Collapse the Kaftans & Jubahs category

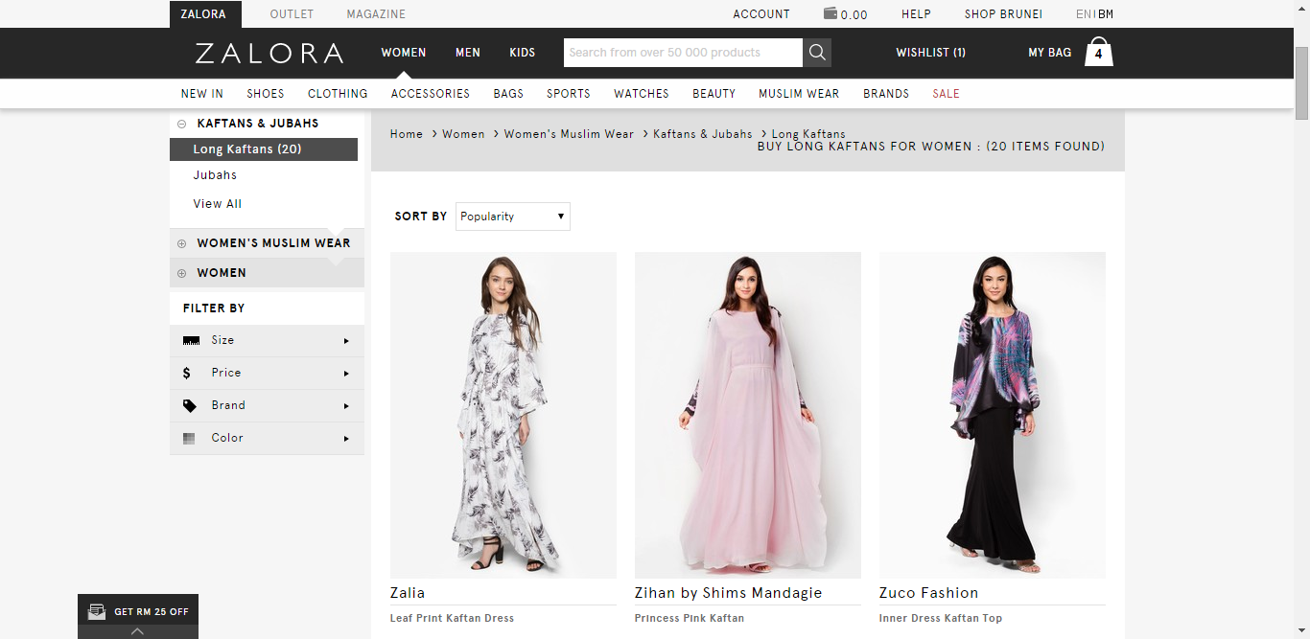click(x=182, y=124)
